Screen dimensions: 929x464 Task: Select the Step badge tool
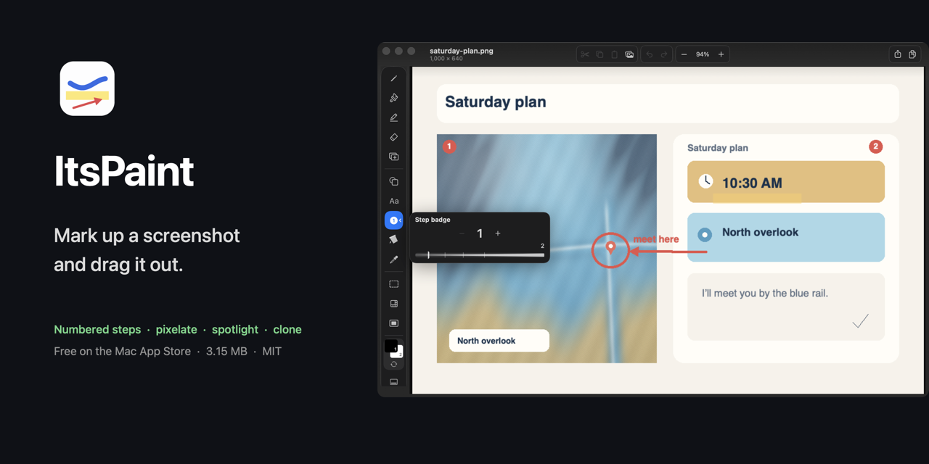click(393, 220)
